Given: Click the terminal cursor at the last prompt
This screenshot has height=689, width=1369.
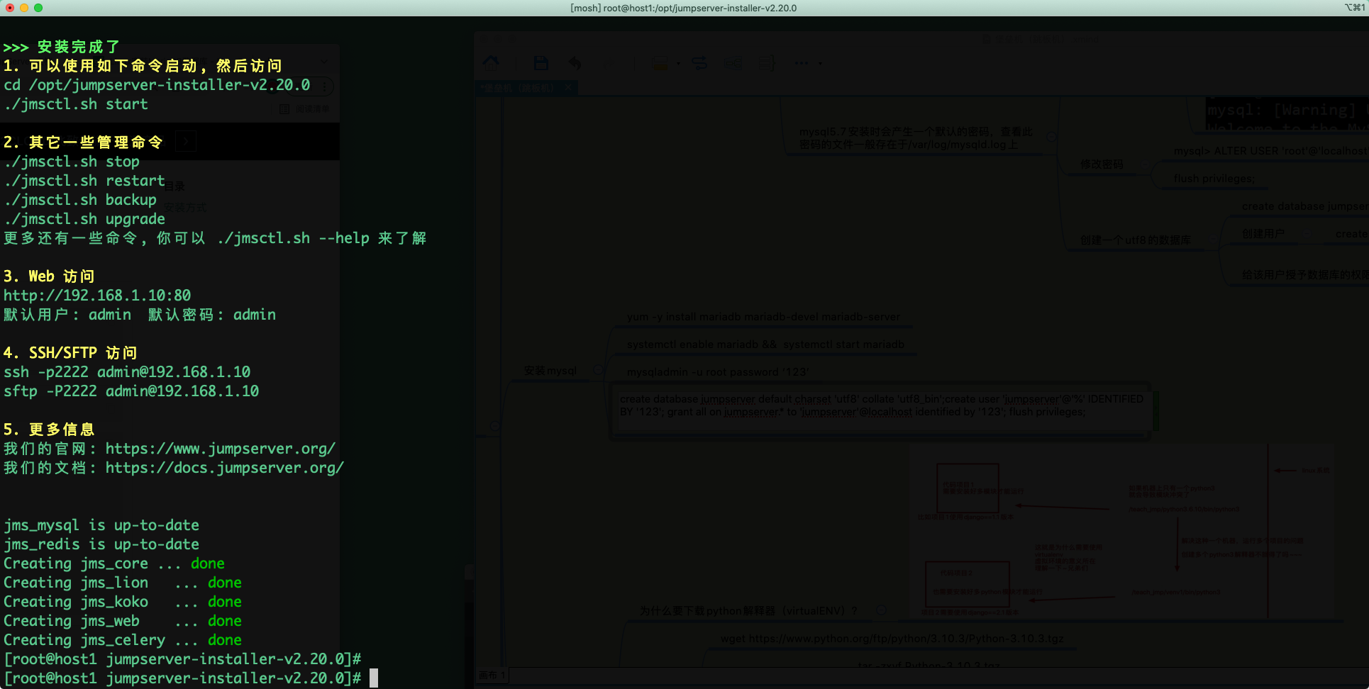Looking at the screenshot, I should click(374, 678).
